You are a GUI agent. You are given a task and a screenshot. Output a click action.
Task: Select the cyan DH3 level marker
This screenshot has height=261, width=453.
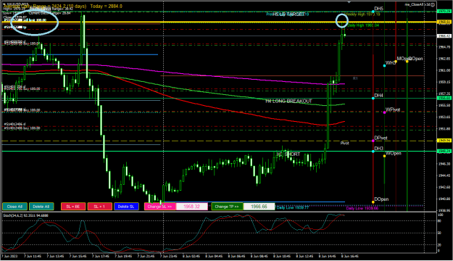coord(373,152)
